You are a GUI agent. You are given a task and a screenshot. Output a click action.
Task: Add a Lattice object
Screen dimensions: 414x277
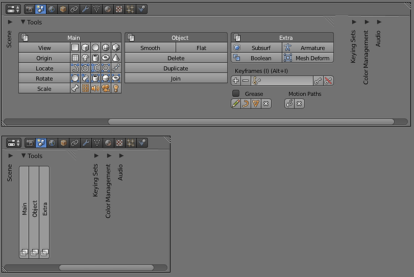(x=85, y=88)
